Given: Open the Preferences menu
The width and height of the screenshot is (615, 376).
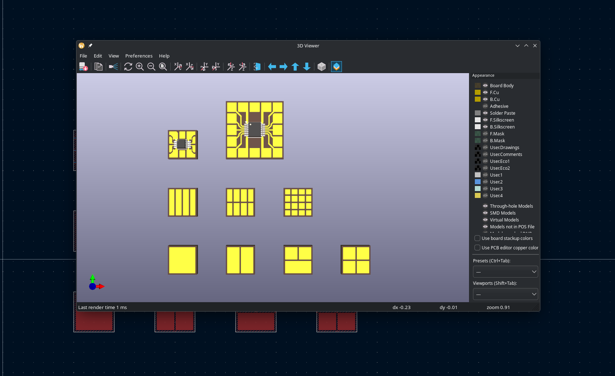Looking at the screenshot, I should point(139,56).
